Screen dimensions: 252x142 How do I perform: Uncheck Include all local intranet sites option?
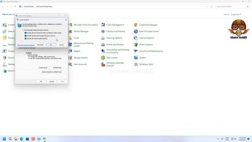(x=25, y=33)
